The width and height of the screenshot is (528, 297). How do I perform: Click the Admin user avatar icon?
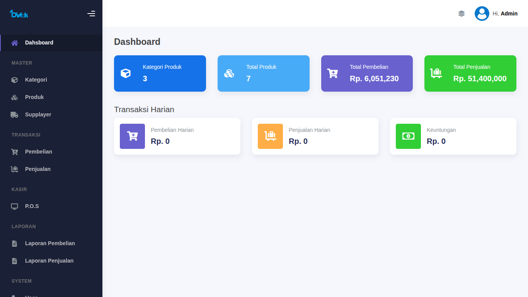pos(482,14)
